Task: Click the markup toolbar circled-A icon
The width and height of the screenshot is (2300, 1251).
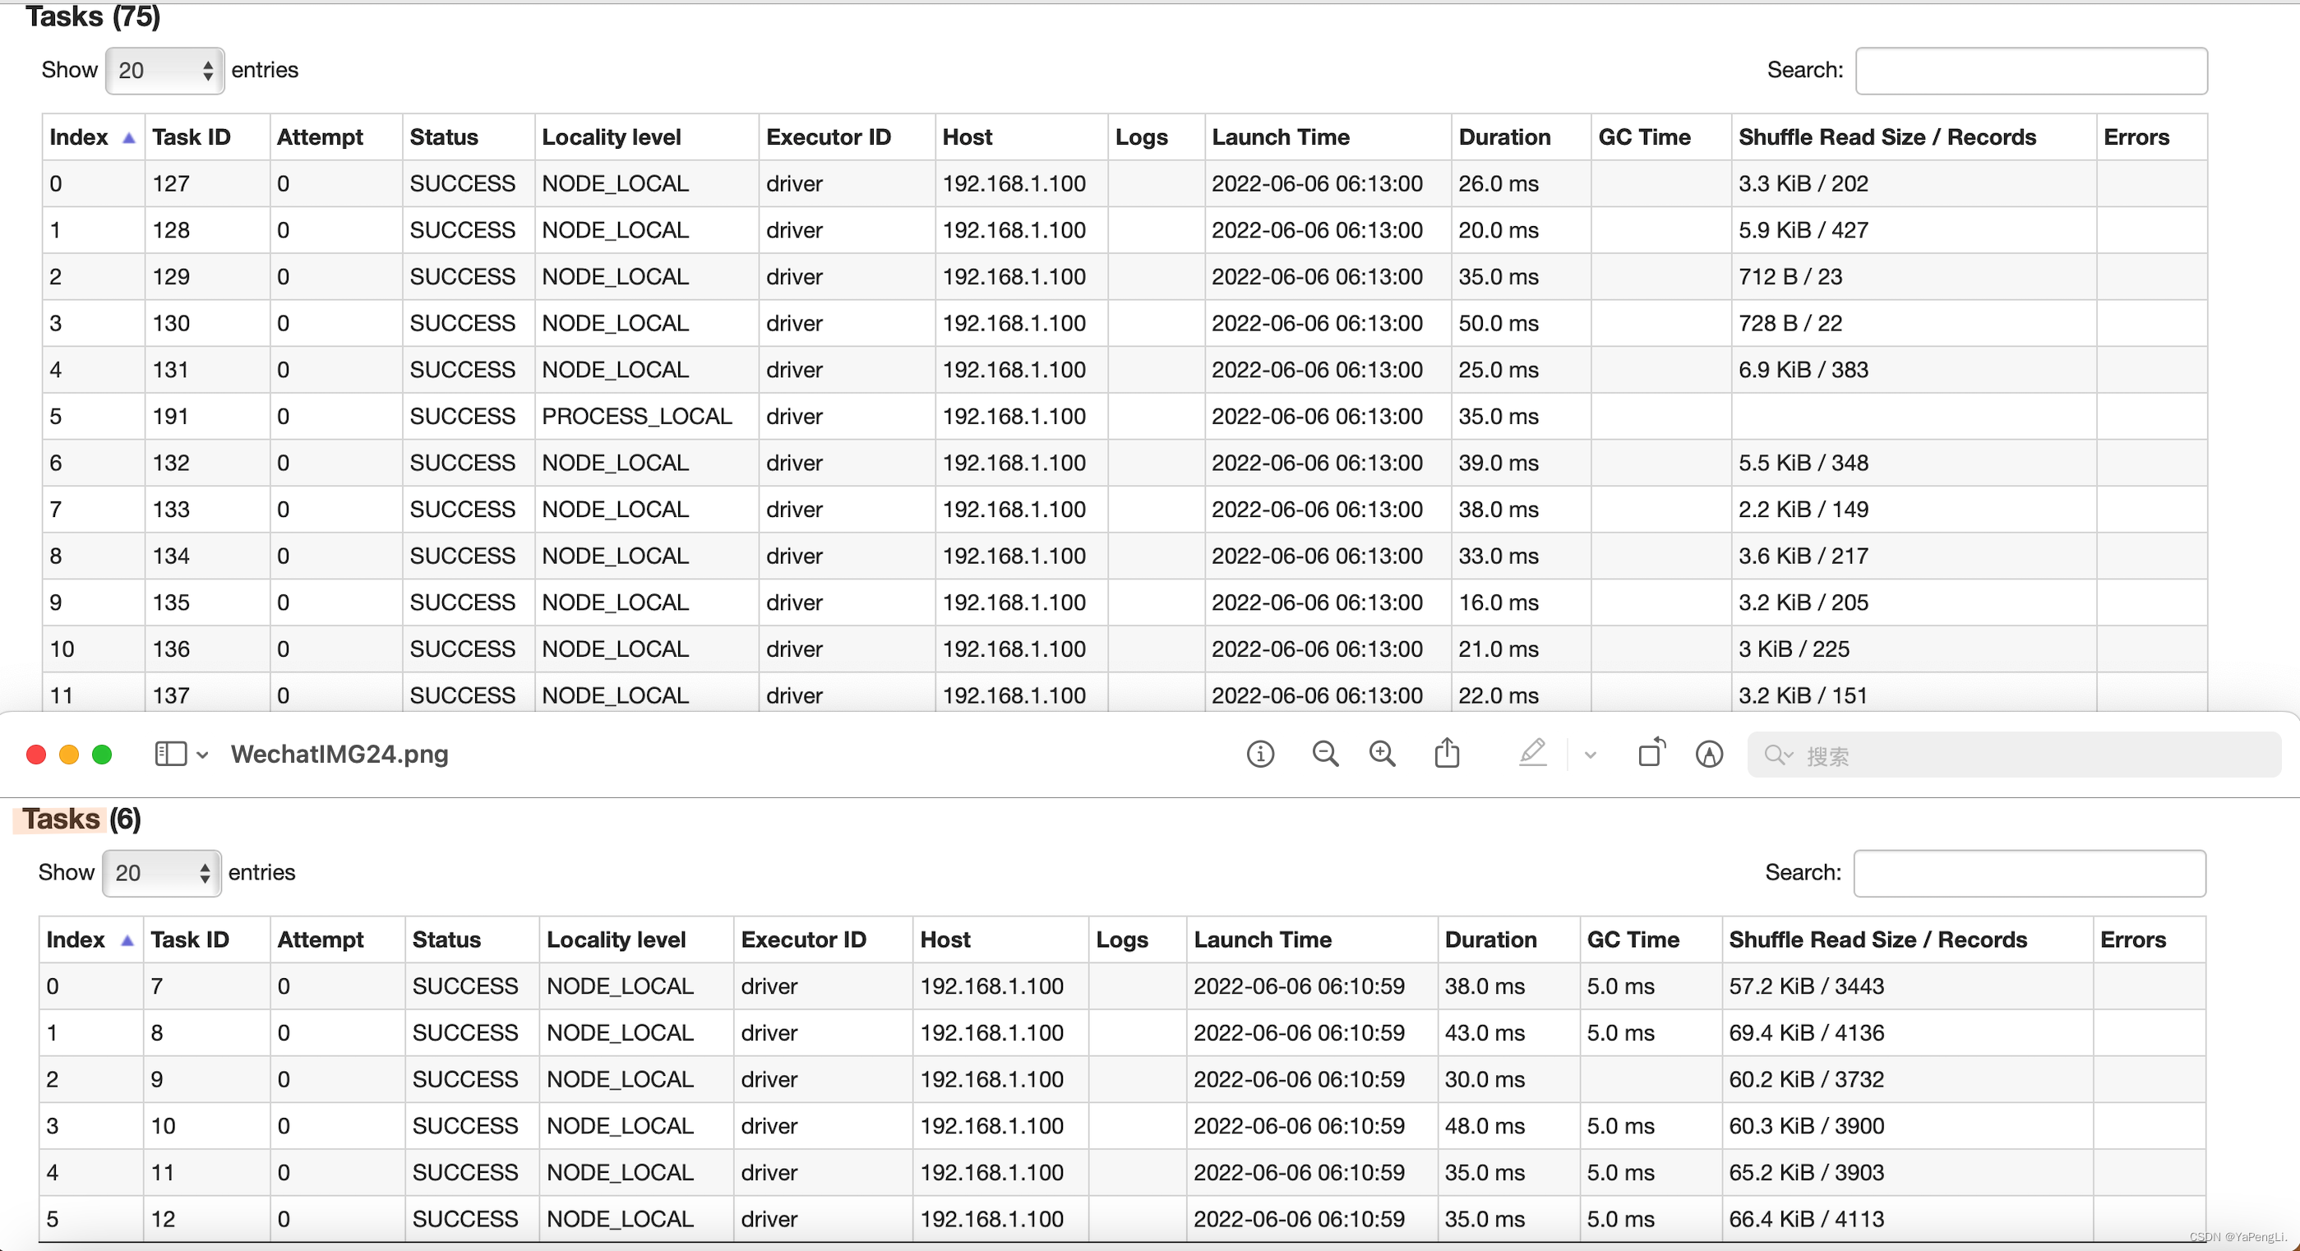Action: coord(1709,755)
